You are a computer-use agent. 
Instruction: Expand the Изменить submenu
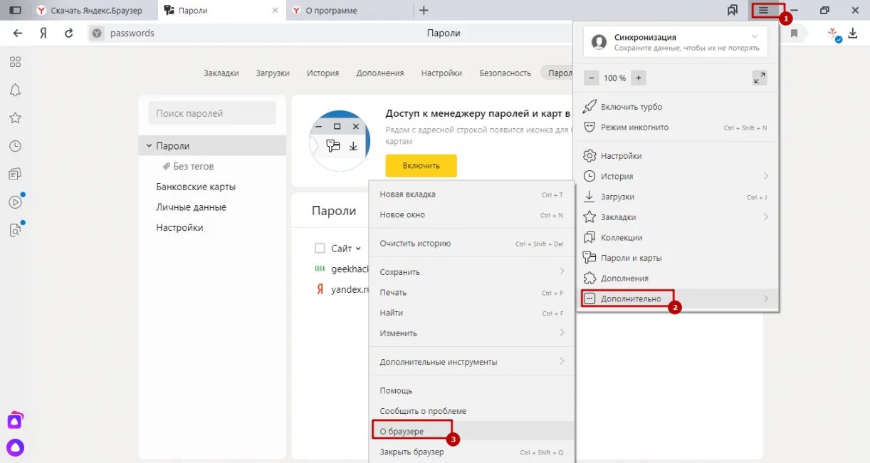pyautogui.click(x=471, y=333)
